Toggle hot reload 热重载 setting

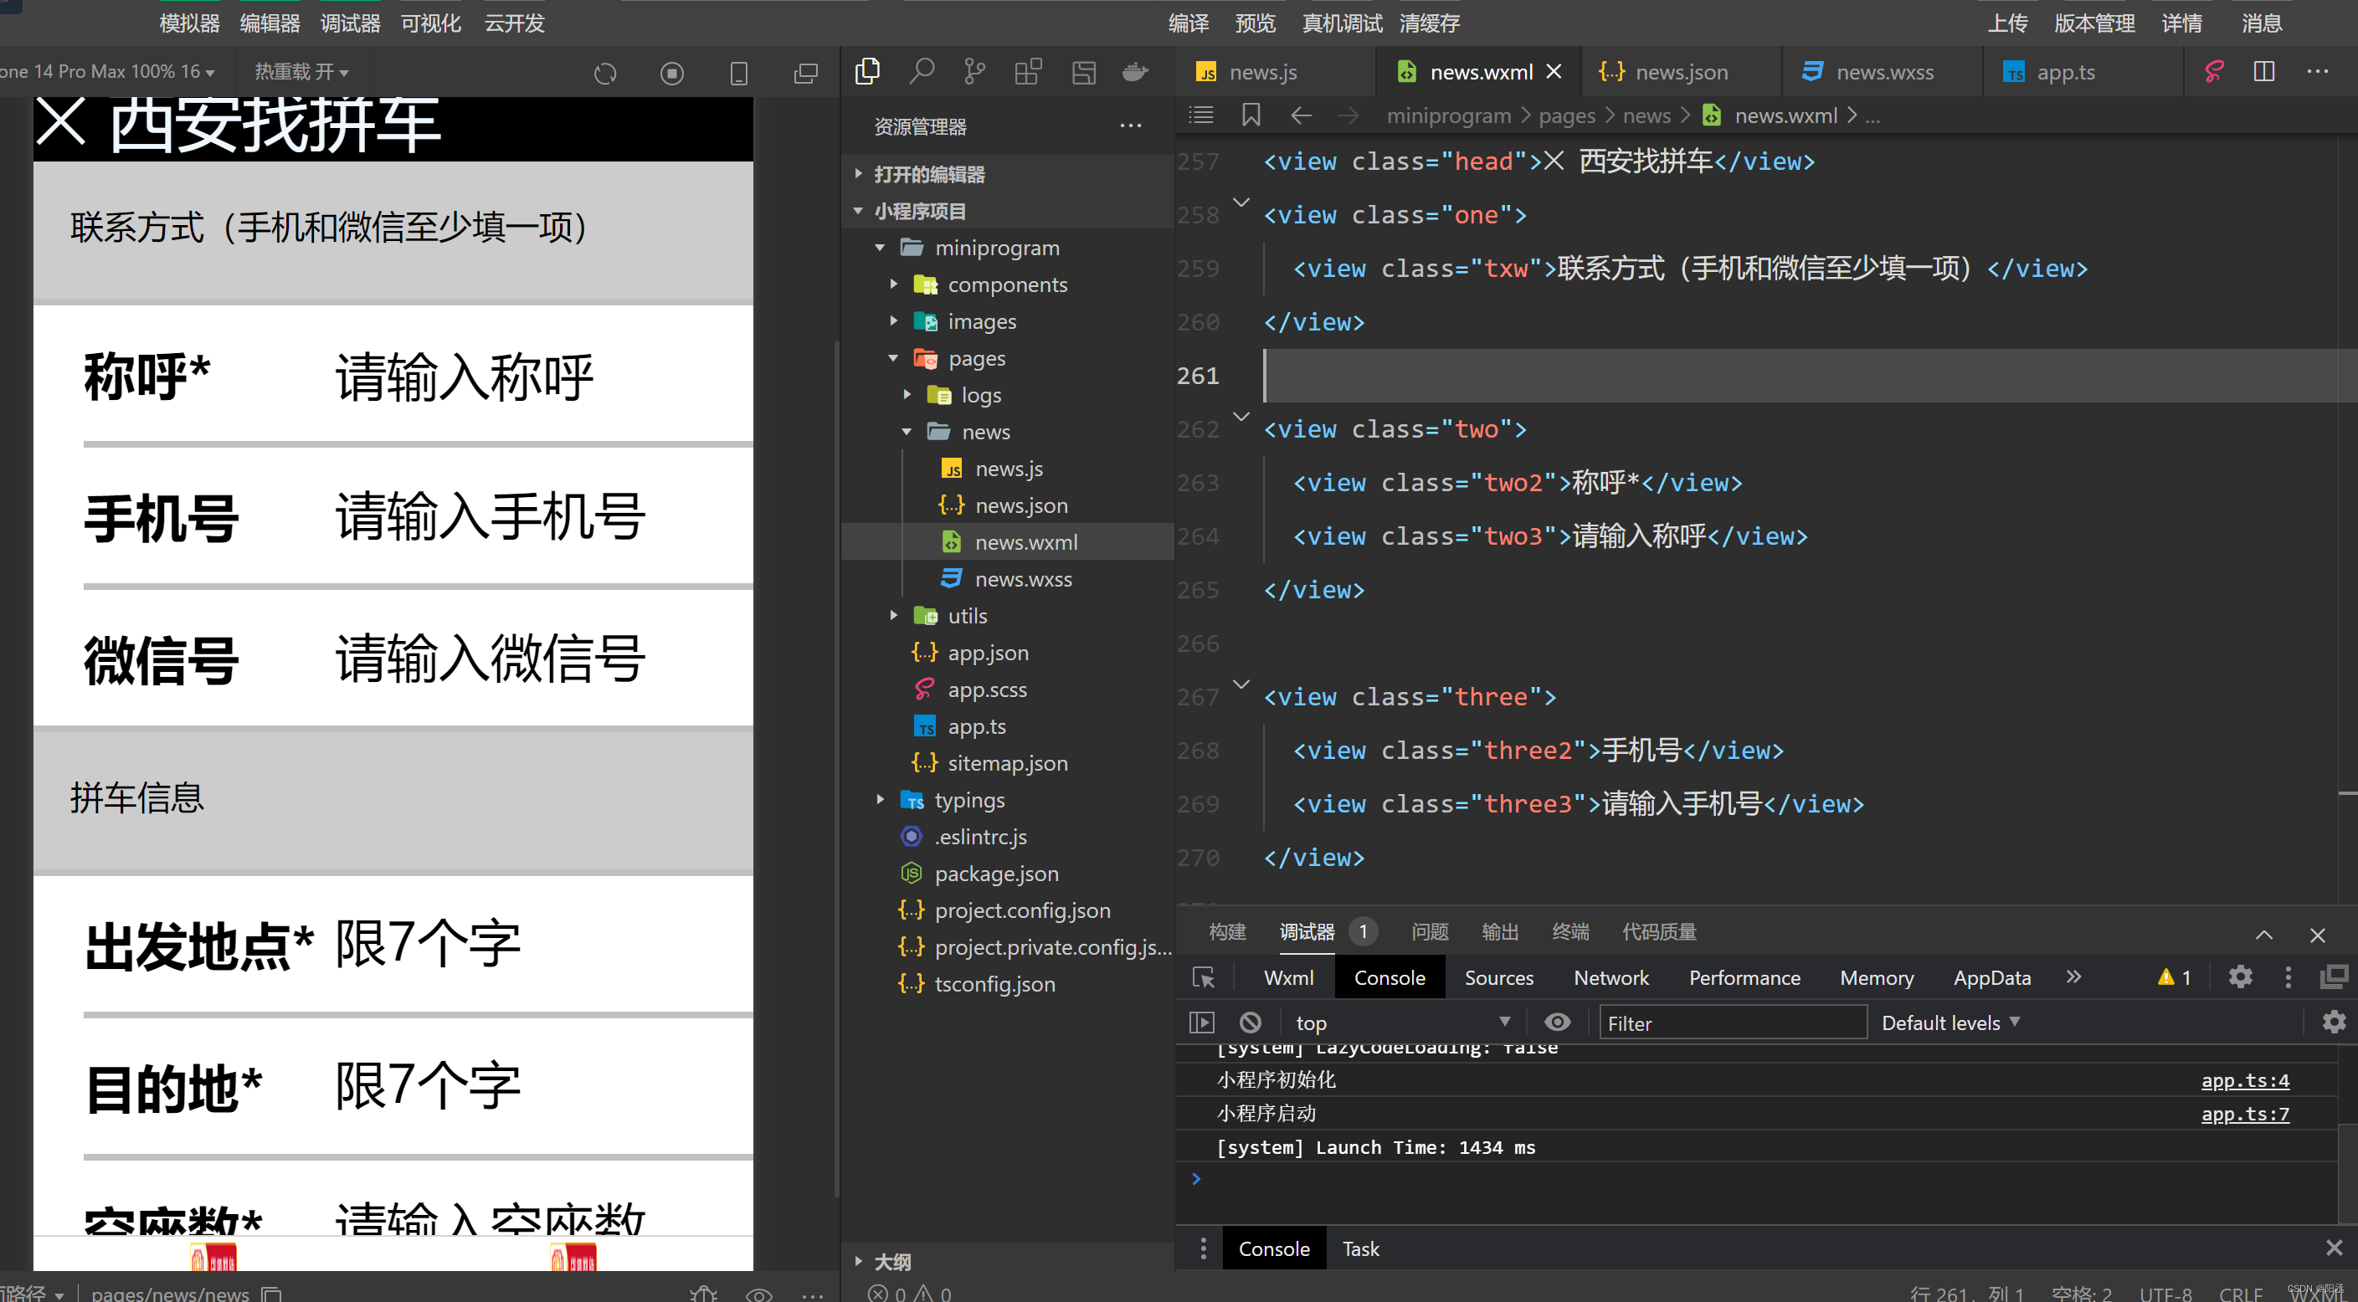point(301,71)
